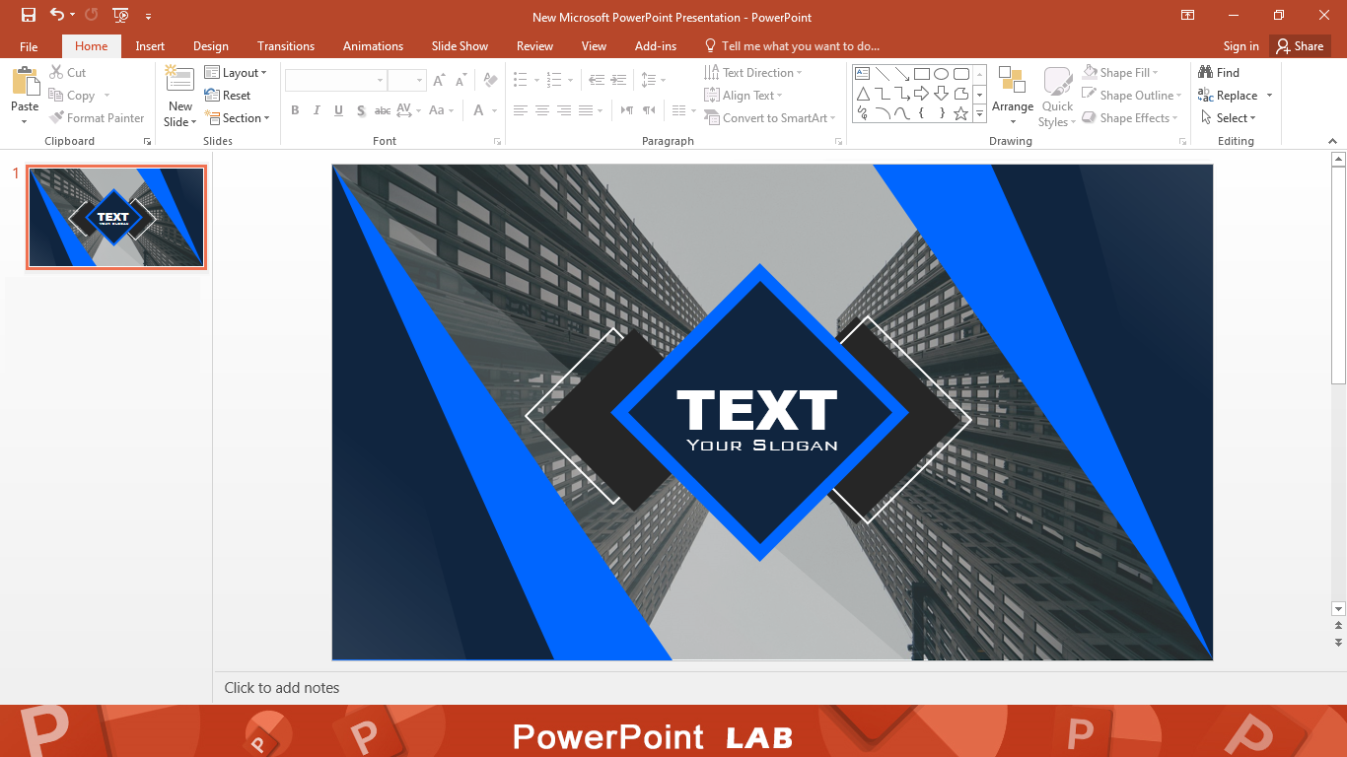Go to the Slide Show tab
1347x757 pixels.
click(x=460, y=46)
